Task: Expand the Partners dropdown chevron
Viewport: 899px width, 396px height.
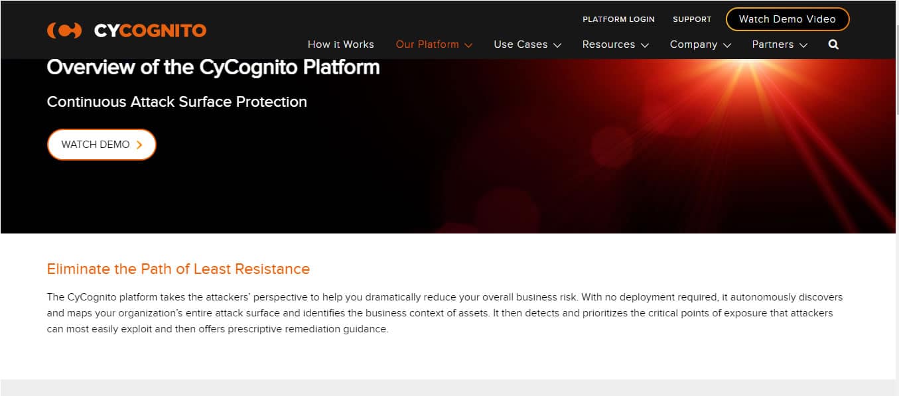Action: pyautogui.click(x=803, y=45)
